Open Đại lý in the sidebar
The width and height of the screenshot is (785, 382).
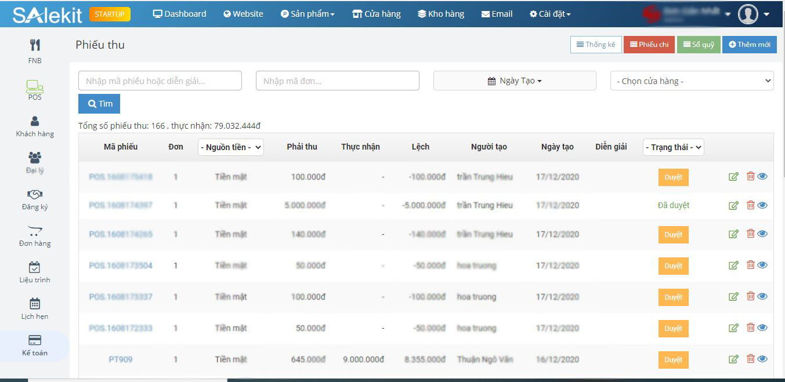35,158
